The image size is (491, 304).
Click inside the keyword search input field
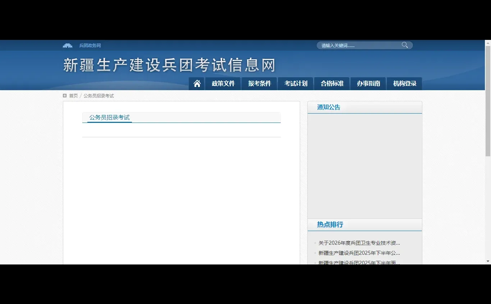(x=356, y=45)
